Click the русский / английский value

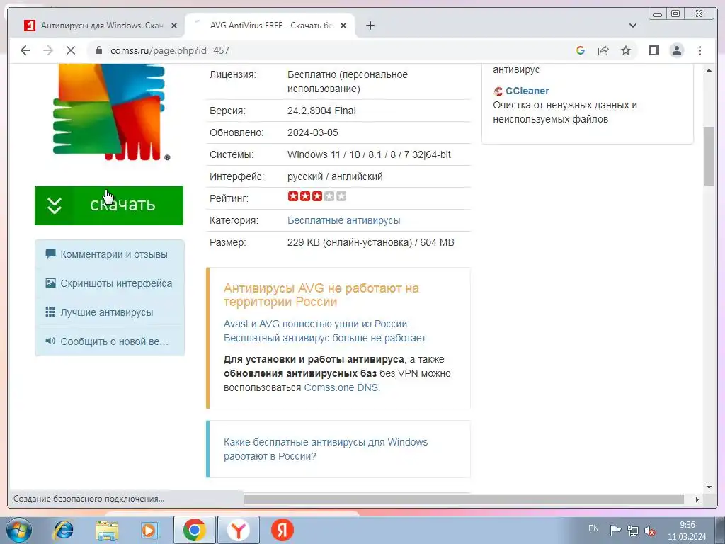[x=335, y=176]
